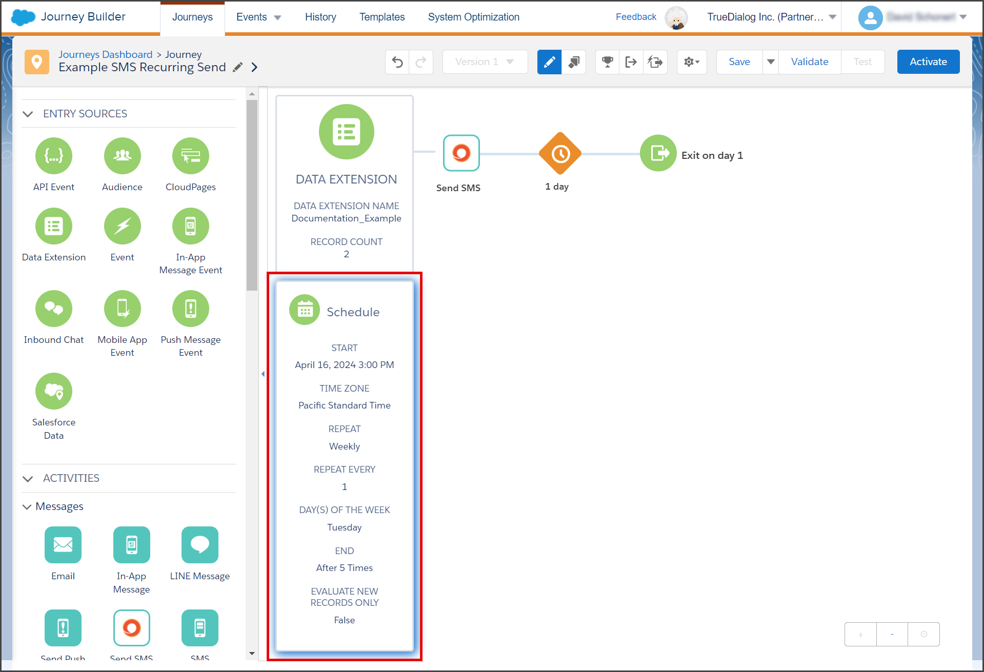Screen dimensions: 984x672
Task: Click the CloudPages entry source icon
Action: pyautogui.click(x=191, y=156)
